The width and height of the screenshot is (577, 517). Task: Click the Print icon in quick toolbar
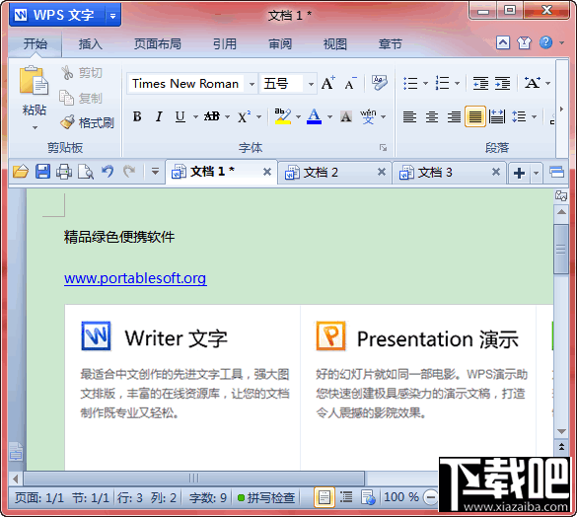point(64,172)
